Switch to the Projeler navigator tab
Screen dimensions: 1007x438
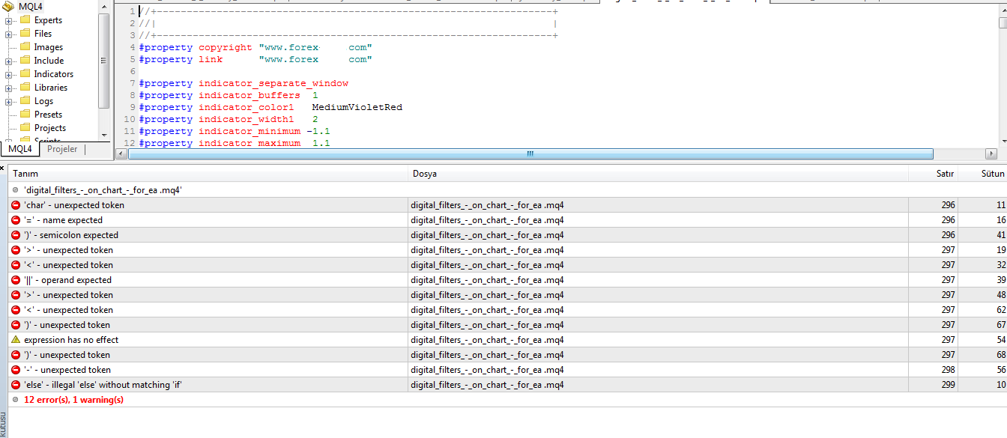62,149
